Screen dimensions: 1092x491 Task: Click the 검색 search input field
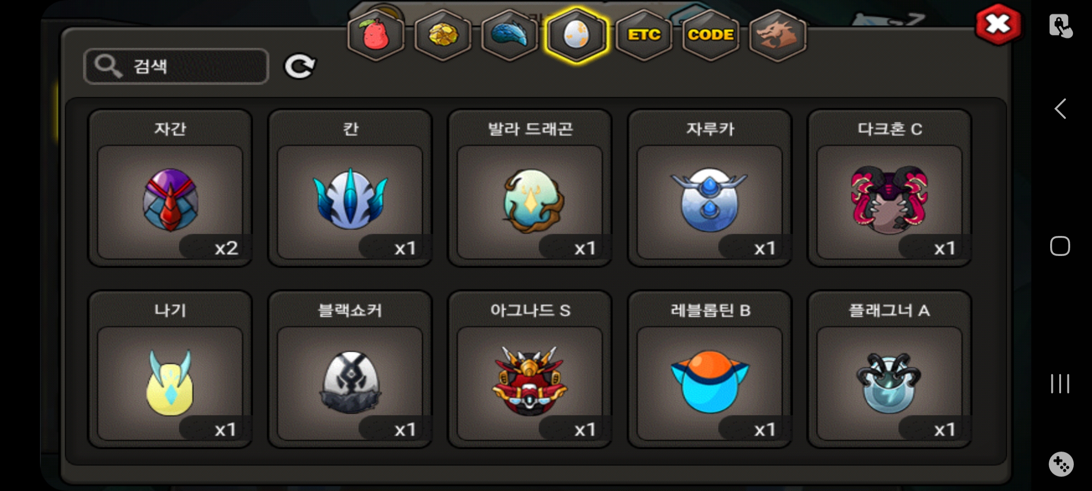176,66
